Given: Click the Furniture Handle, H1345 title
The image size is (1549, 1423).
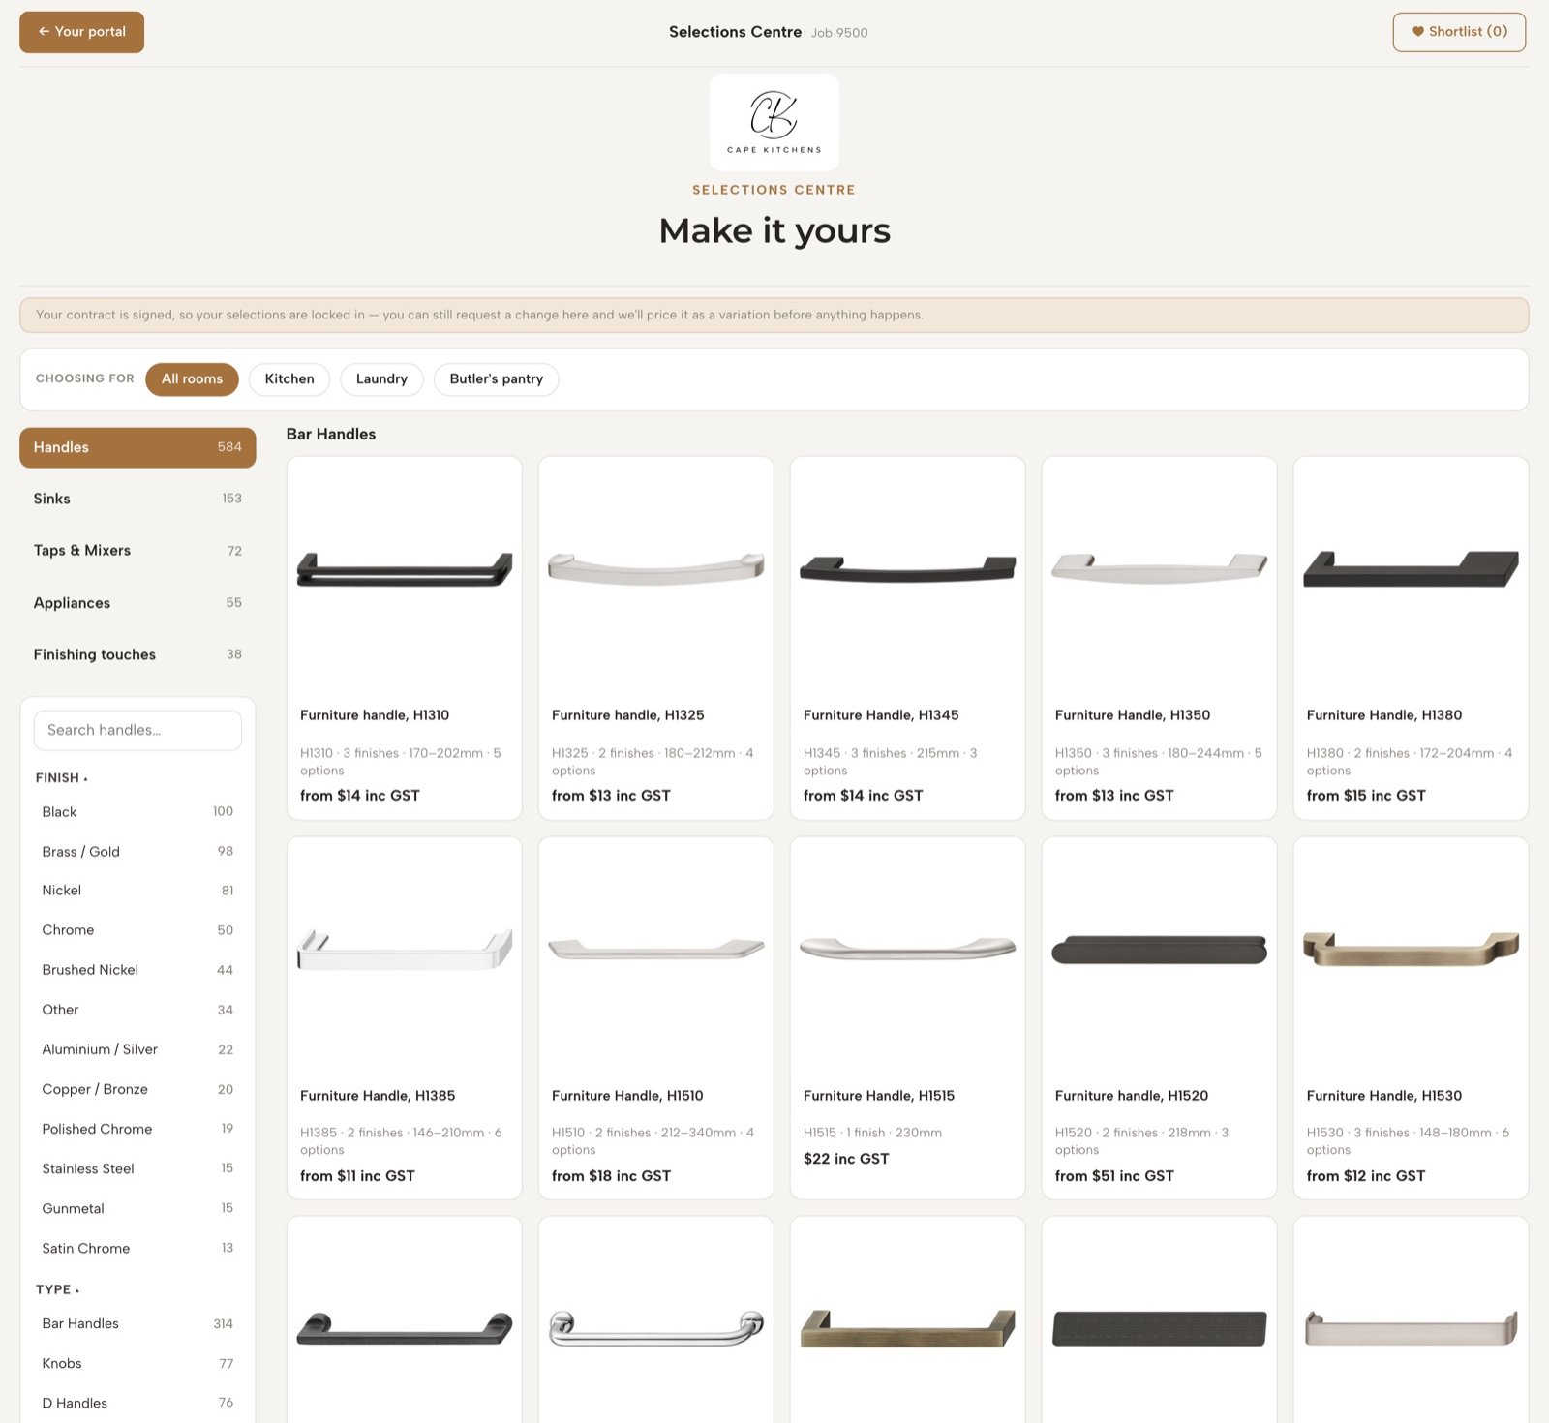Looking at the screenshot, I should (881, 715).
